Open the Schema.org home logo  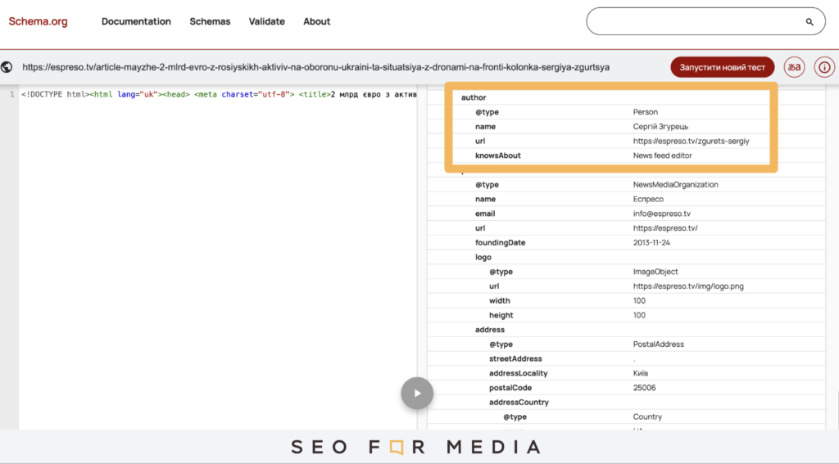38,21
